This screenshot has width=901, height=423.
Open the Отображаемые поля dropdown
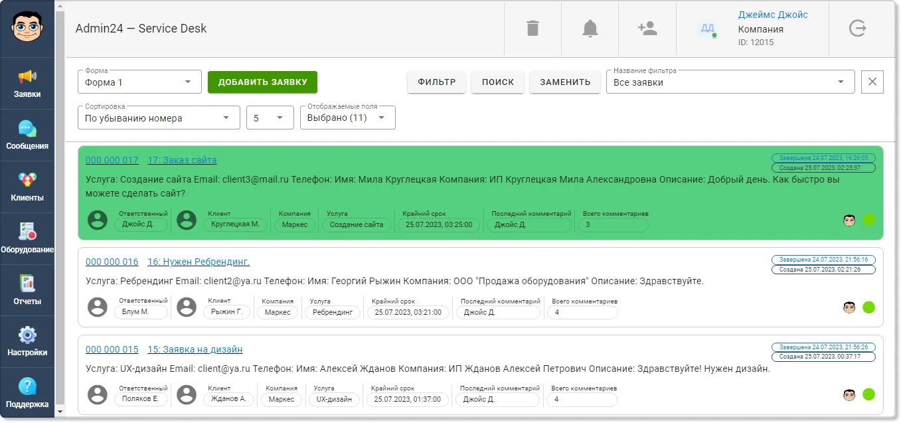[347, 118]
